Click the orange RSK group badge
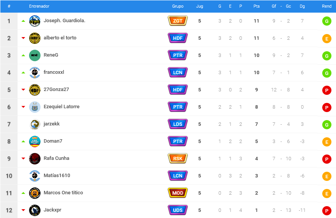This screenshot has height=218, width=336. coord(178,158)
